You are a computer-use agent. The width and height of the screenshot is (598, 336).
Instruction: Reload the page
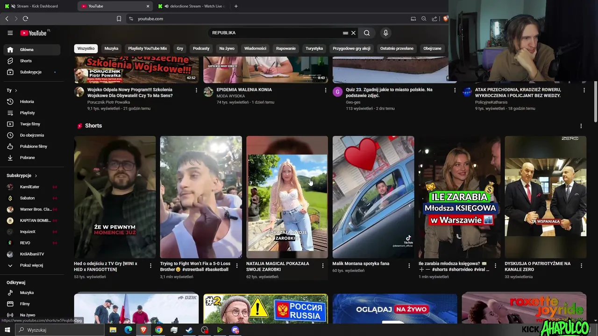click(x=25, y=19)
